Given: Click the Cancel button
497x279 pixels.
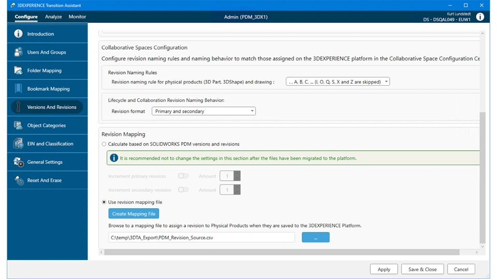Looking at the screenshot, I should tap(461, 269).
